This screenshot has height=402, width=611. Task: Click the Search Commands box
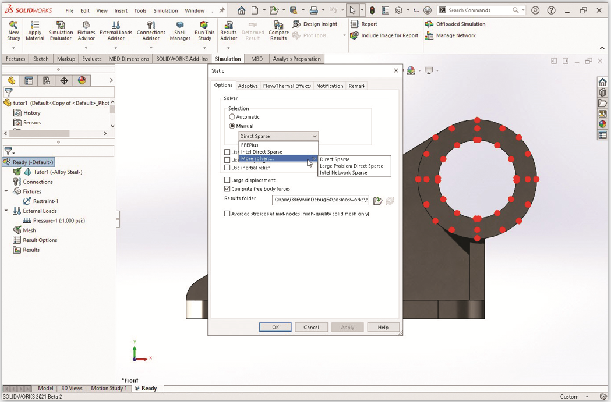tap(482, 10)
